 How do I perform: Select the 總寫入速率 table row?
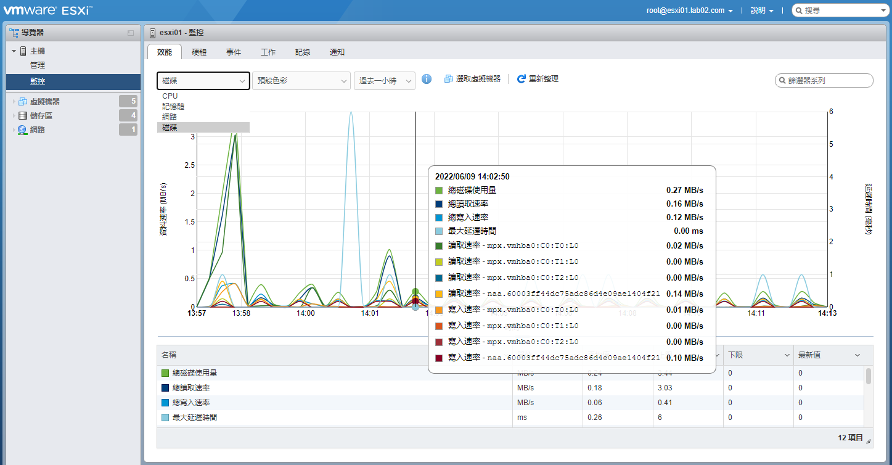[510, 403]
